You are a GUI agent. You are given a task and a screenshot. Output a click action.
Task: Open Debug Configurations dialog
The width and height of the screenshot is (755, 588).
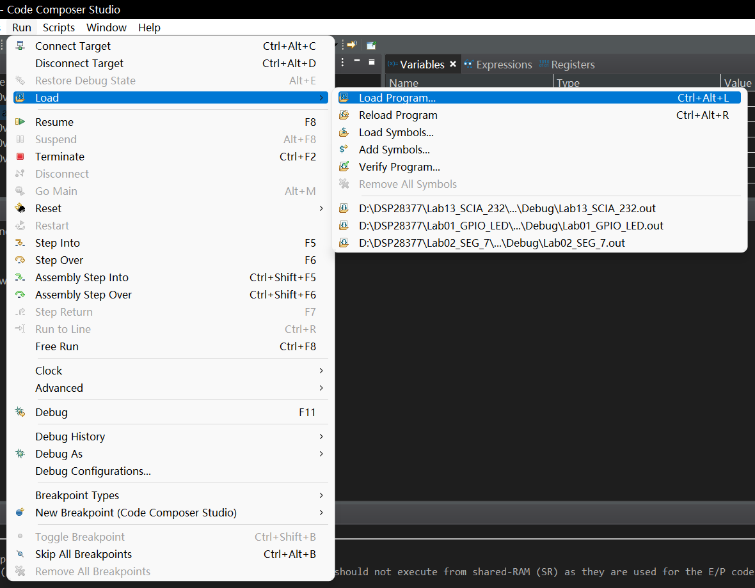click(93, 471)
